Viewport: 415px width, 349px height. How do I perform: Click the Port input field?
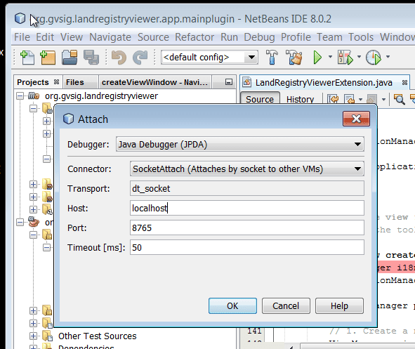(247, 228)
